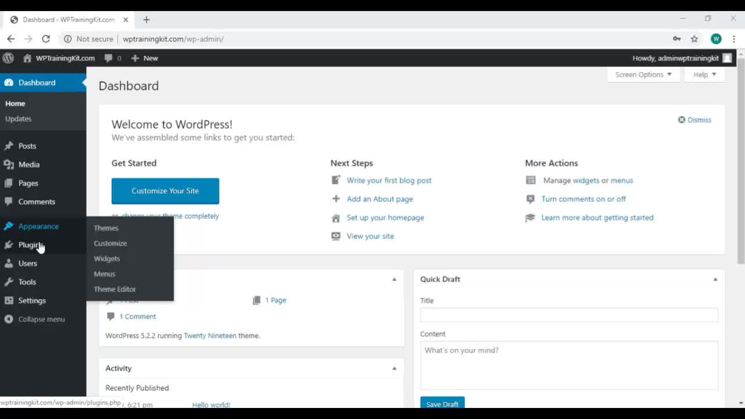The width and height of the screenshot is (745, 419).
Task: Click Save Draft button
Action: coord(442,403)
